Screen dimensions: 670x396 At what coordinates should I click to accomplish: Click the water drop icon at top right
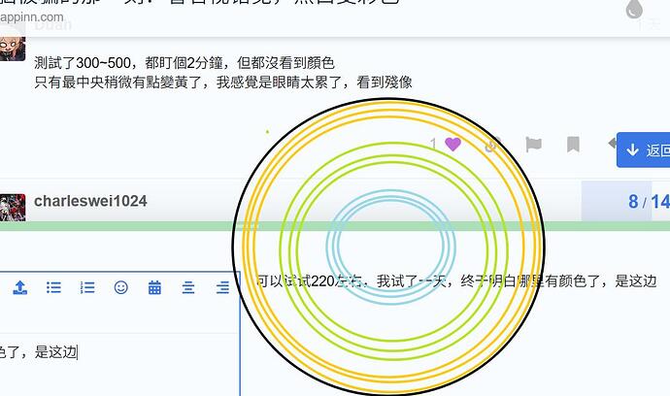click(634, 9)
